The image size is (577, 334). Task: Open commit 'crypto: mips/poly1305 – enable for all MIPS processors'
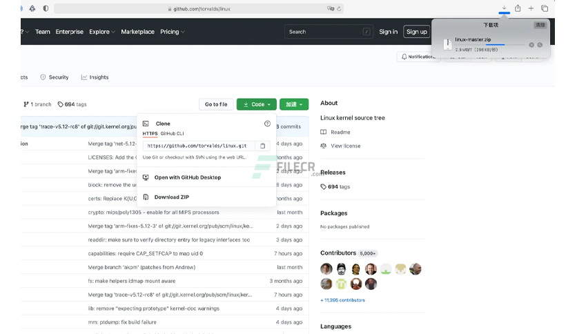[x=153, y=213]
